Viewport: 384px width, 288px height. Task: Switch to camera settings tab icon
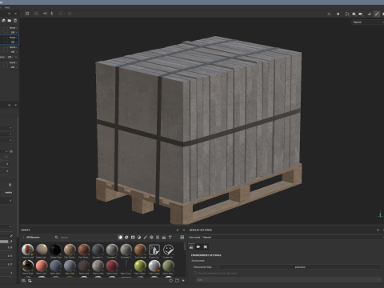198,247
